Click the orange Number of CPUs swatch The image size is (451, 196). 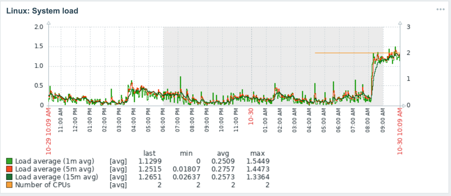[9, 185]
